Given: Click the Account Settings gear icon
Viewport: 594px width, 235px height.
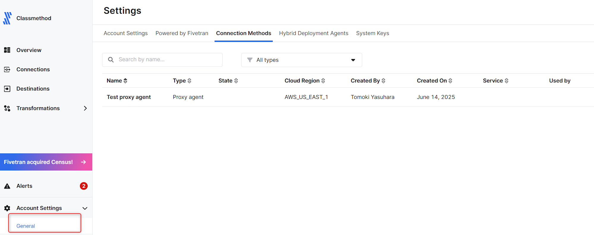Looking at the screenshot, I should 7,208.
